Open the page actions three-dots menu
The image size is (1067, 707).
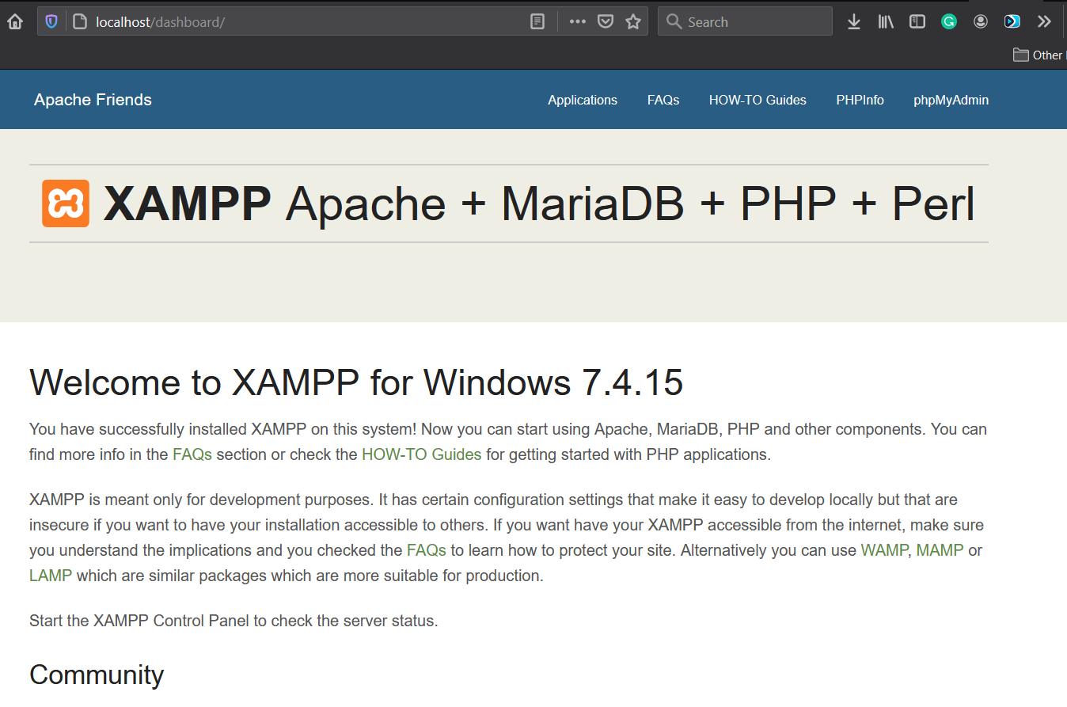pyautogui.click(x=578, y=22)
